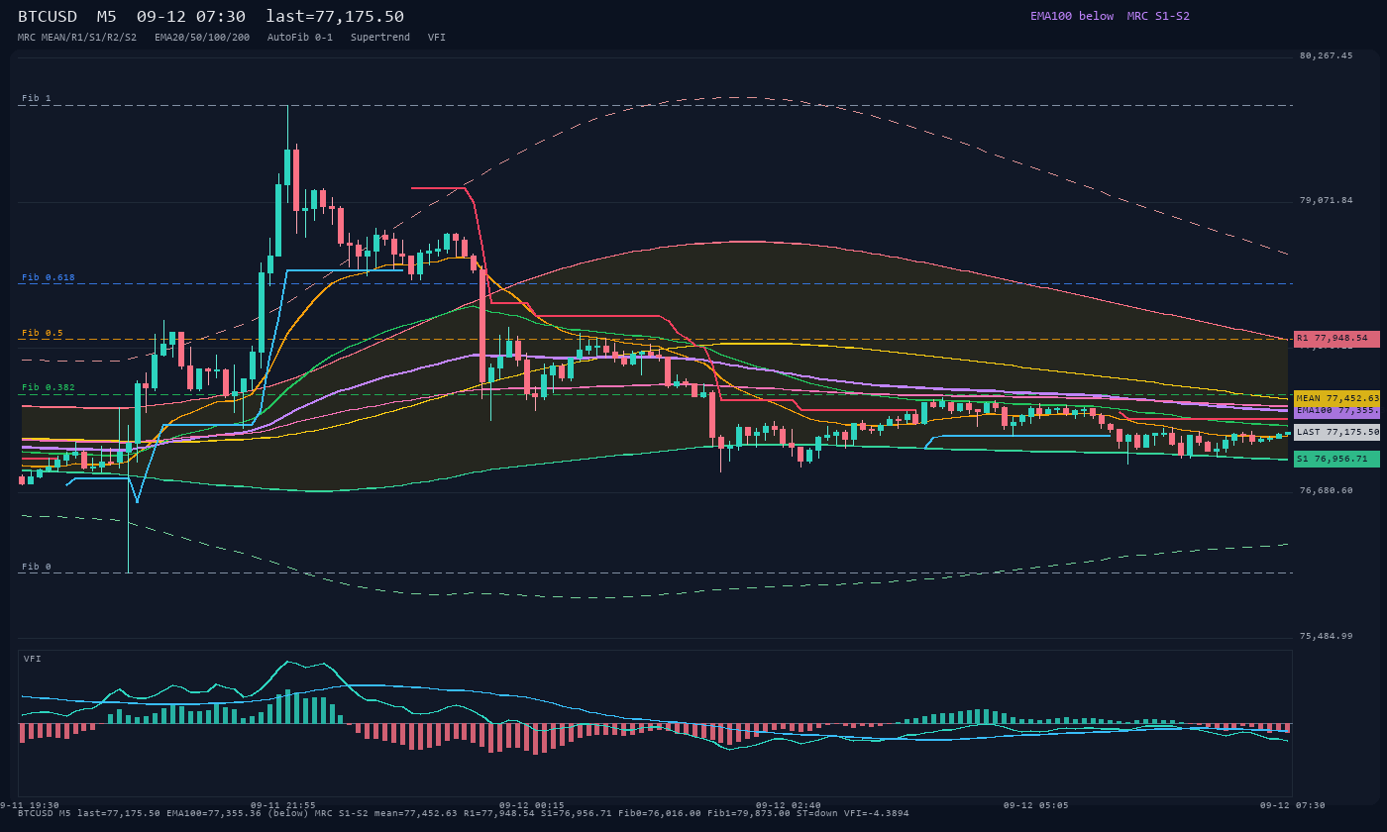Select the 09-12 02:40 time axis label
The height and width of the screenshot is (832, 1387).
click(x=788, y=805)
